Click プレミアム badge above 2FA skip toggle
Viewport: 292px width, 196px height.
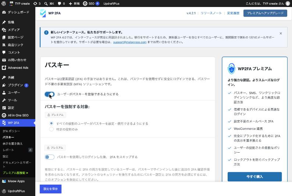(55, 148)
